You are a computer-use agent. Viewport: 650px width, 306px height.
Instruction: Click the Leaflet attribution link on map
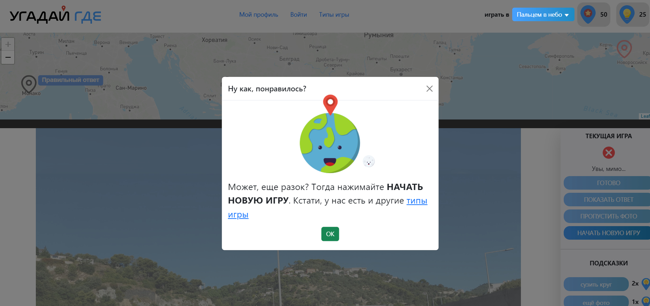pyautogui.click(x=645, y=116)
